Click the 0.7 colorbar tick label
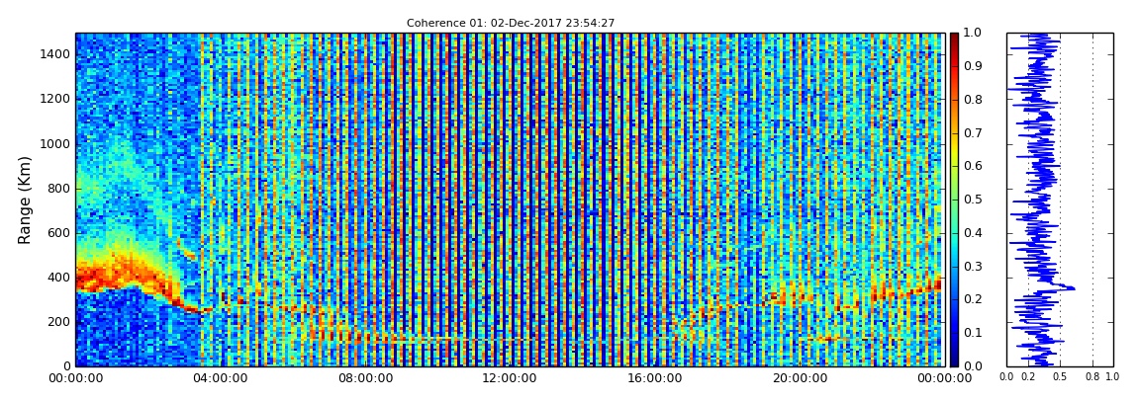The height and width of the screenshot is (402, 1138). point(972,132)
